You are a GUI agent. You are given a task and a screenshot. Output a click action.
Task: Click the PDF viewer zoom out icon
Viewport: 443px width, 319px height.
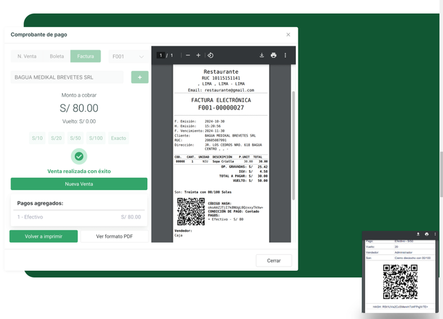[x=188, y=55]
